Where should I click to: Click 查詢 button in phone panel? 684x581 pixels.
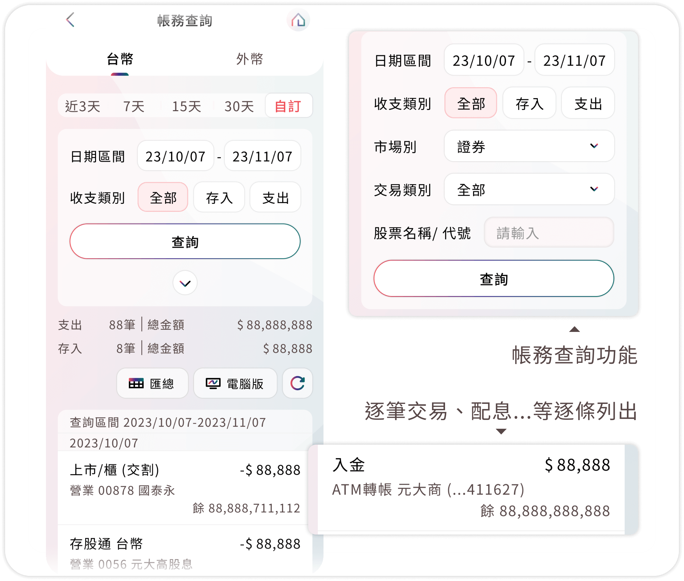click(185, 241)
